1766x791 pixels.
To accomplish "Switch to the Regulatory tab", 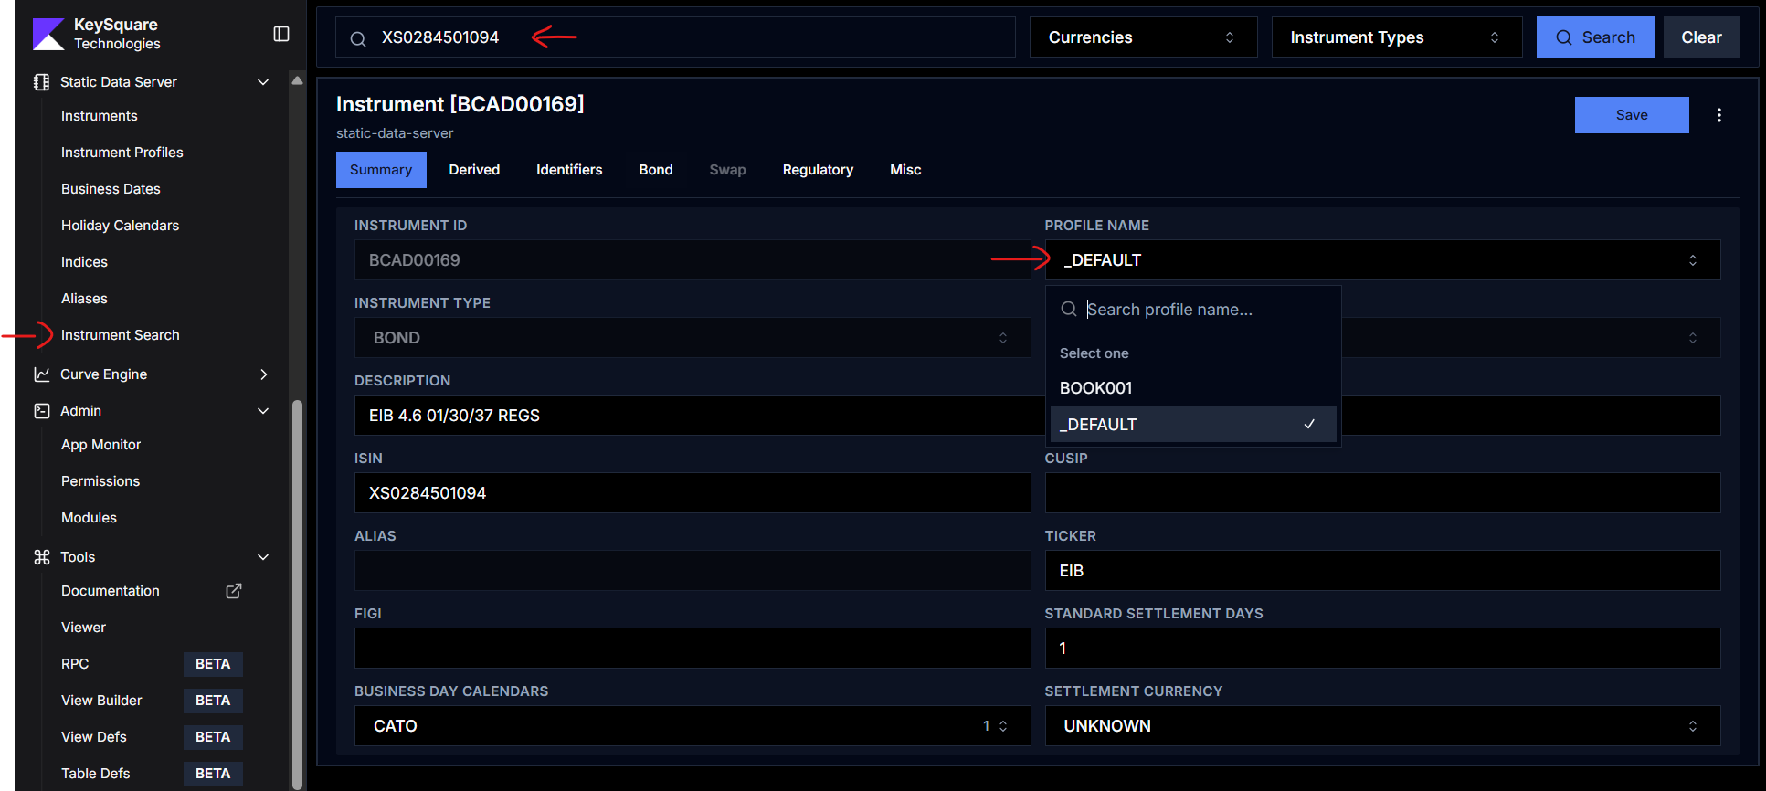I will click(x=818, y=170).
